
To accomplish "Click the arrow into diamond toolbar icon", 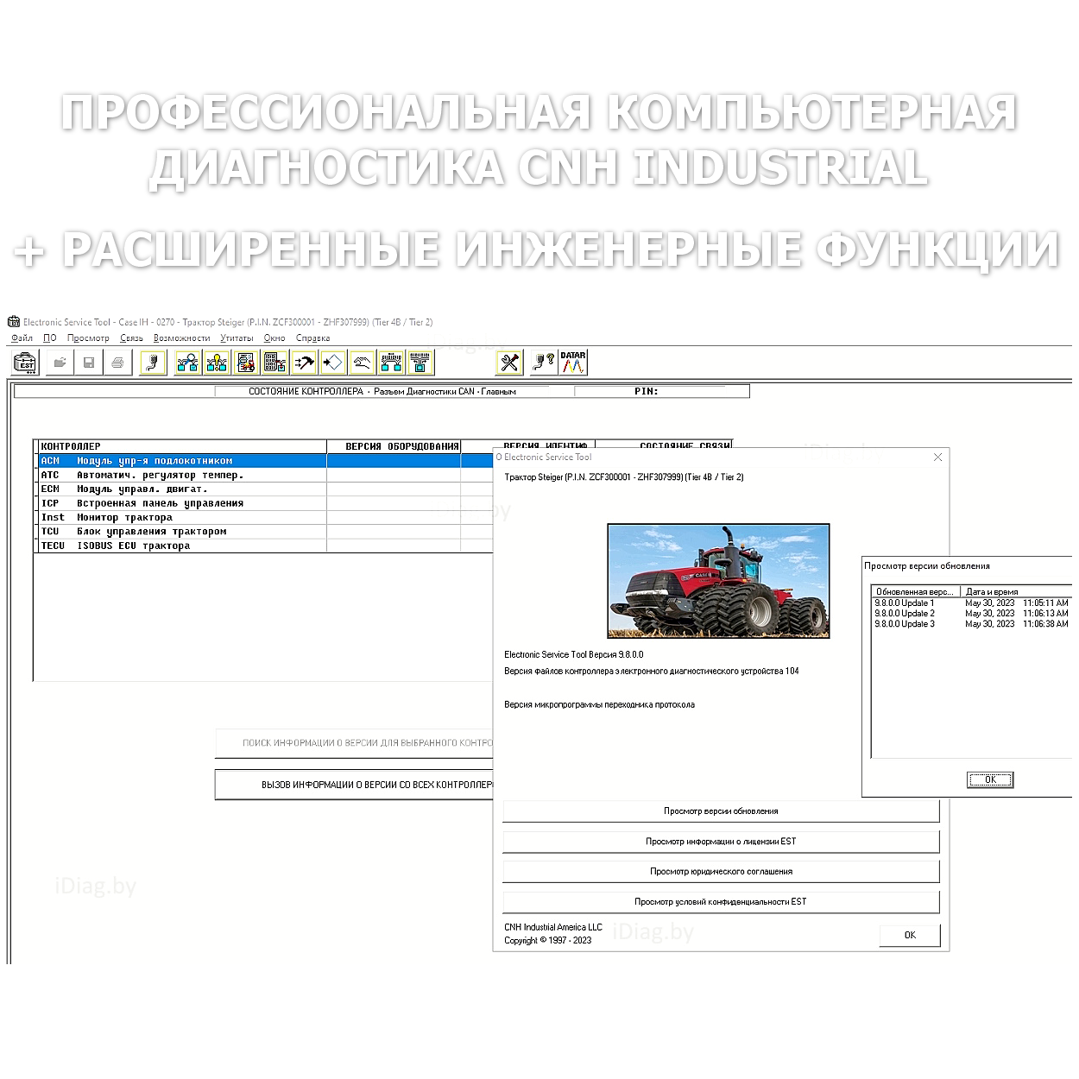I will [333, 363].
